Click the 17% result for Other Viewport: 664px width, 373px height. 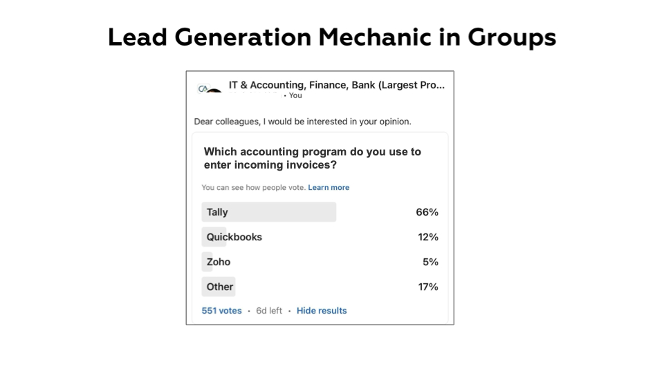(x=427, y=287)
